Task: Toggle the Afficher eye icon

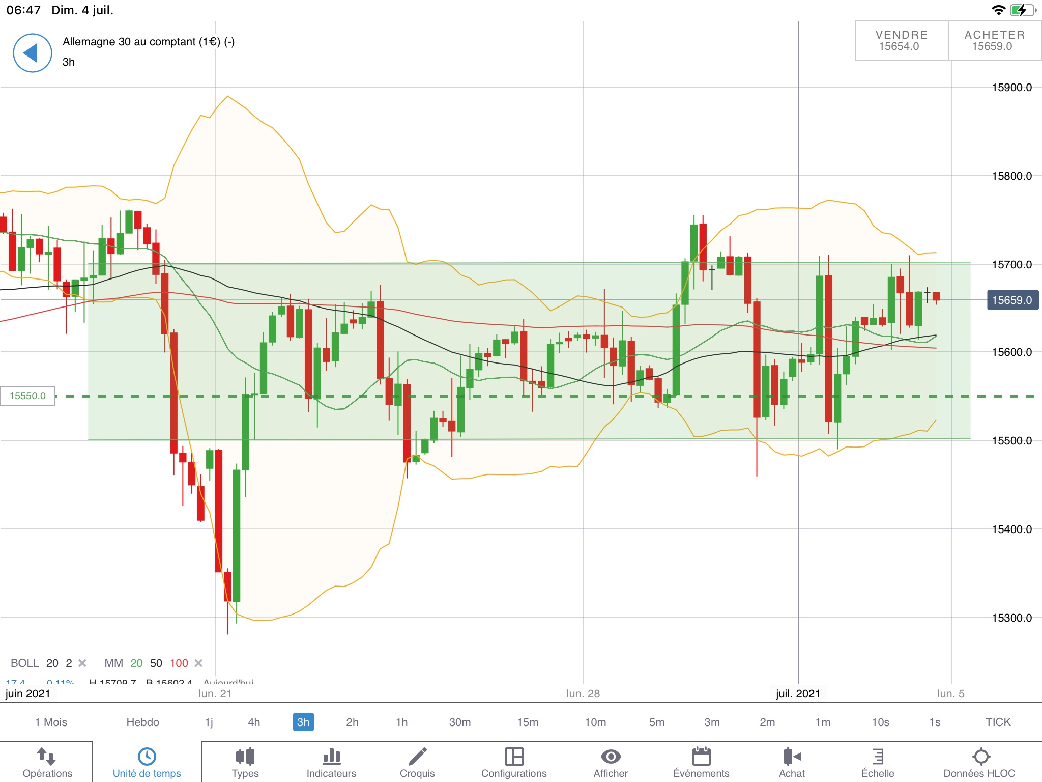Action: point(611,757)
